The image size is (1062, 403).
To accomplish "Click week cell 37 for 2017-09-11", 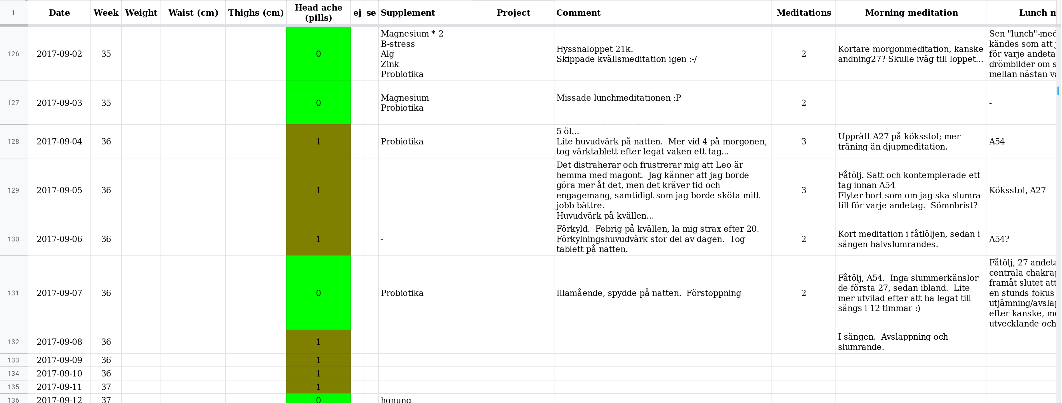I will (x=106, y=387).
